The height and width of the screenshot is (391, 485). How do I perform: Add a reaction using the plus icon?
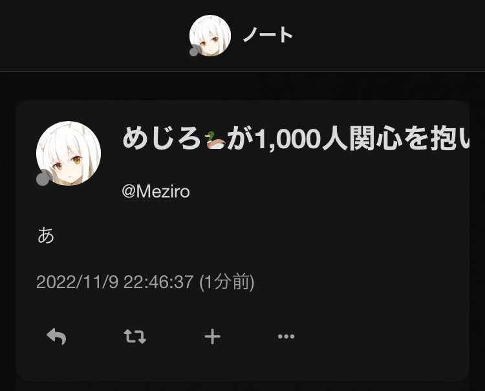coord(213,337)
